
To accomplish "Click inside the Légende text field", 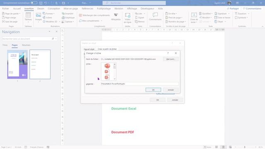I will [140, 84].
